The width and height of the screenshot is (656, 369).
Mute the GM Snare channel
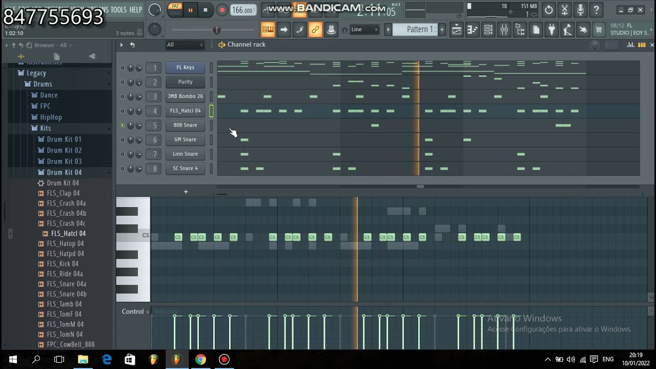(x=122, y=139)
